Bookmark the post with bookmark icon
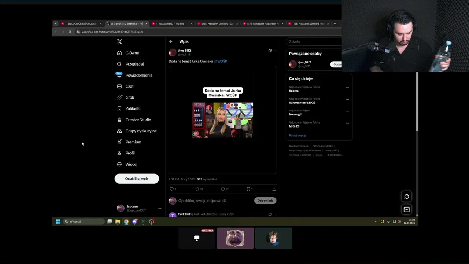The image size is (469, 264). [x=248, y=189]
